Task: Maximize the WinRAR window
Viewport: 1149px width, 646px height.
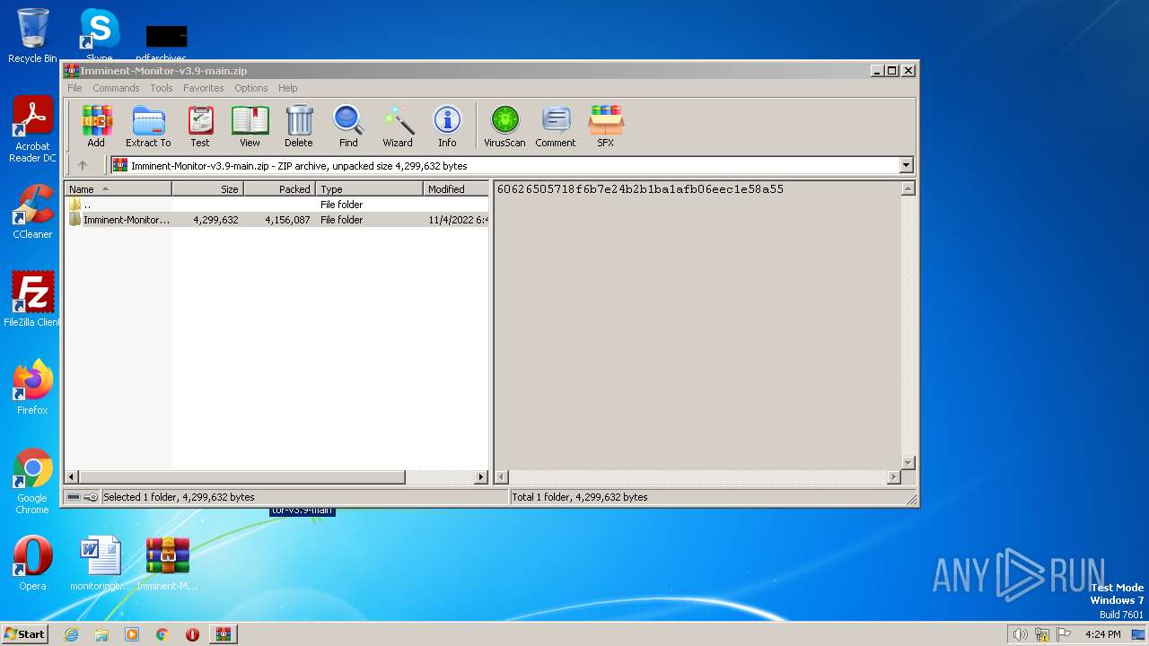Action: [x=891, y=71]
